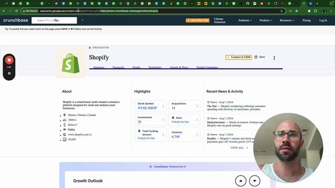
Task: Click the globe icon beside website
Action: tap(64, 135)
